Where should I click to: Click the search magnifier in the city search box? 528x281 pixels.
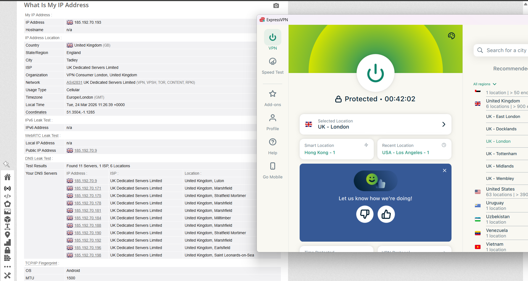point(480,50)
